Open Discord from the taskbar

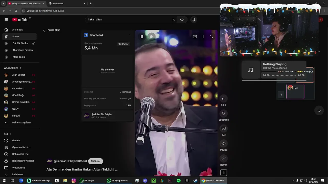click(x=145, y=181)
